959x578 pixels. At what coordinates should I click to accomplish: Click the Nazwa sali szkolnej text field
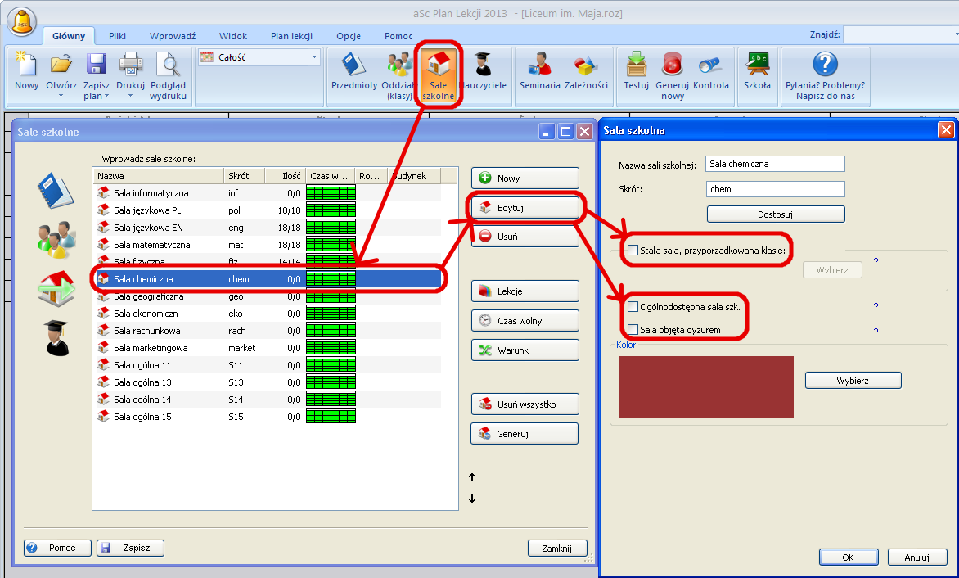774,164
